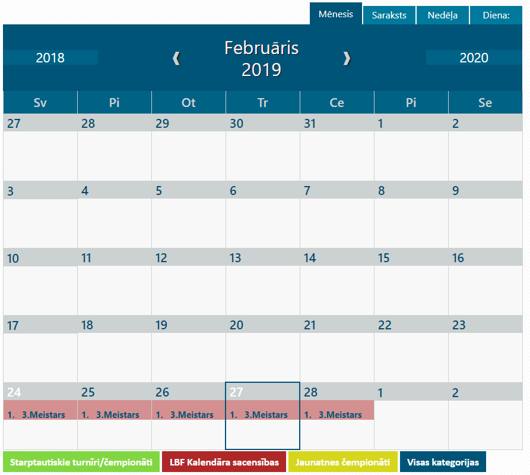Open the Diena day view tab
Screen dimensions: 530x475
496,15
